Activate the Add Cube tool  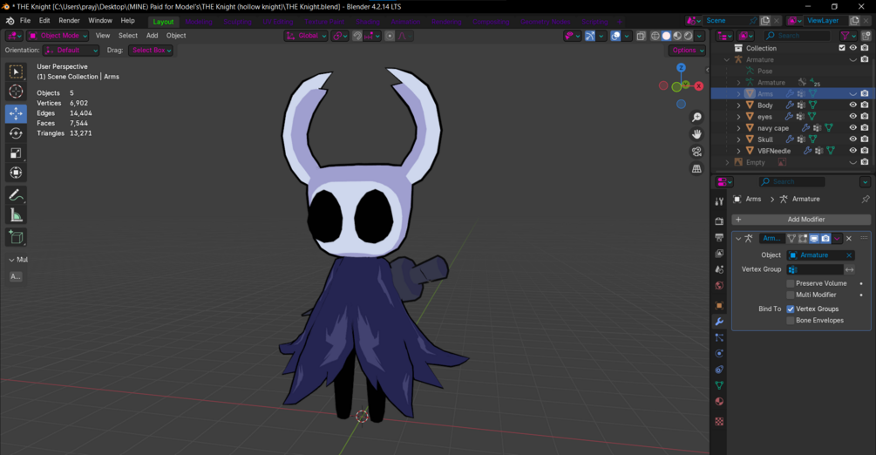[x=16, y=237]
